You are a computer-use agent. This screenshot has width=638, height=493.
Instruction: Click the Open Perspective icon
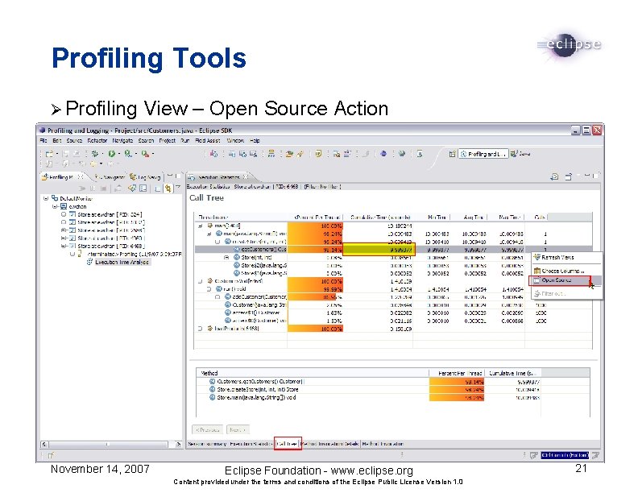[x=452, y=154]
